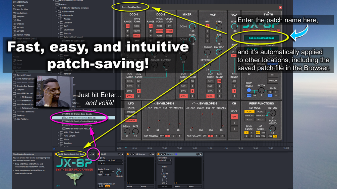
Task: Open the Ch. 5 MIDI channel dropdown
Action: 110,164
